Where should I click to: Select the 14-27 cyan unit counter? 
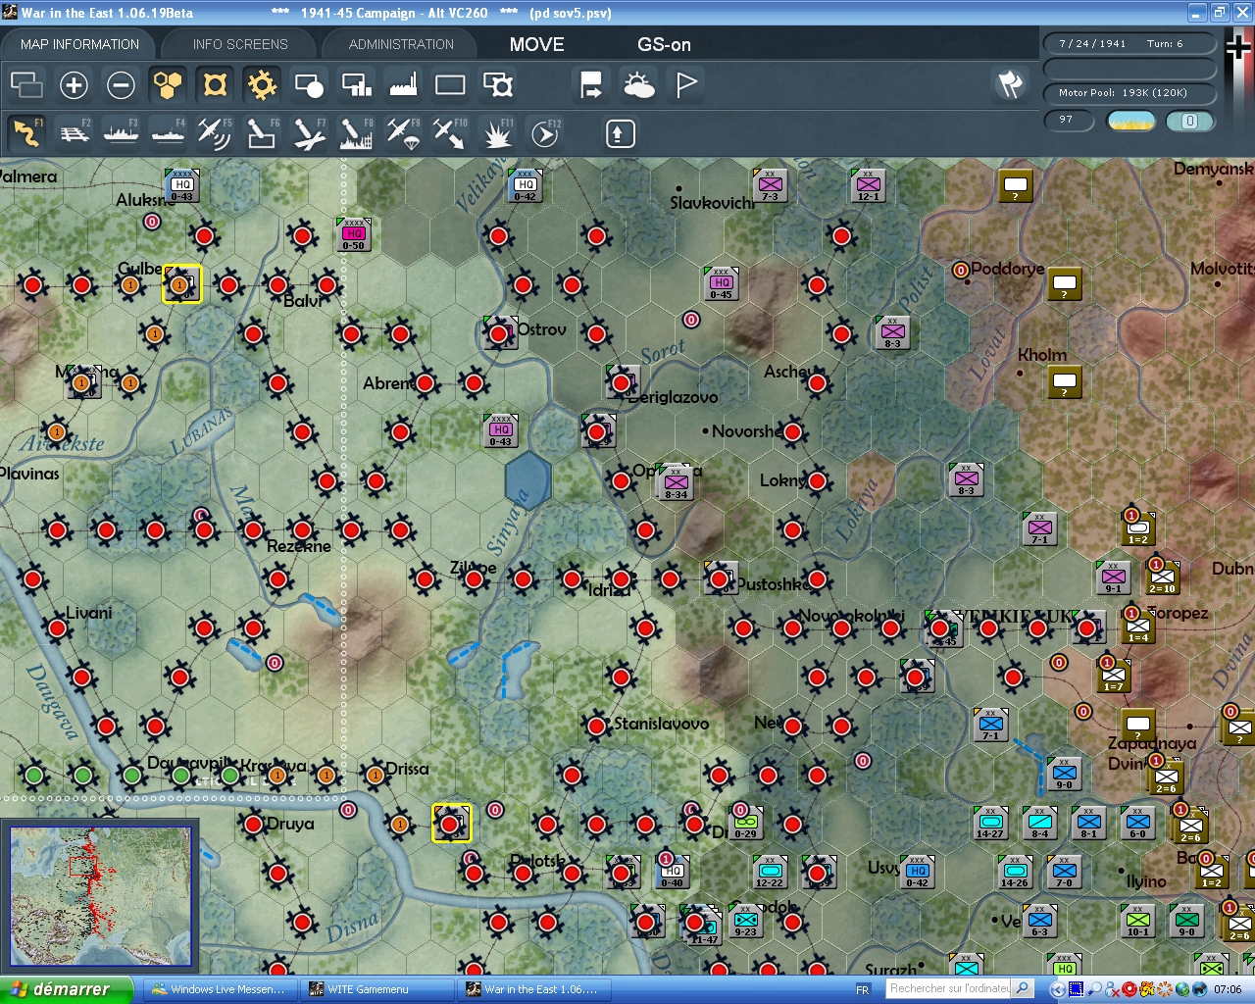(x=990, y=823)
